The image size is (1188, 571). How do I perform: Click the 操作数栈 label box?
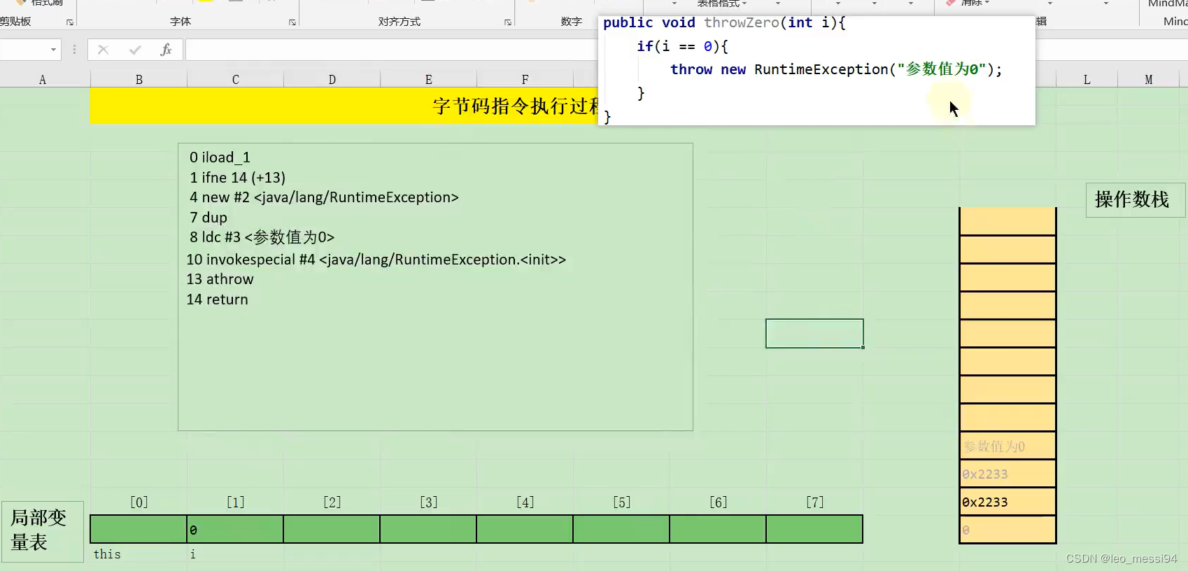click(x=1134, y=200)
